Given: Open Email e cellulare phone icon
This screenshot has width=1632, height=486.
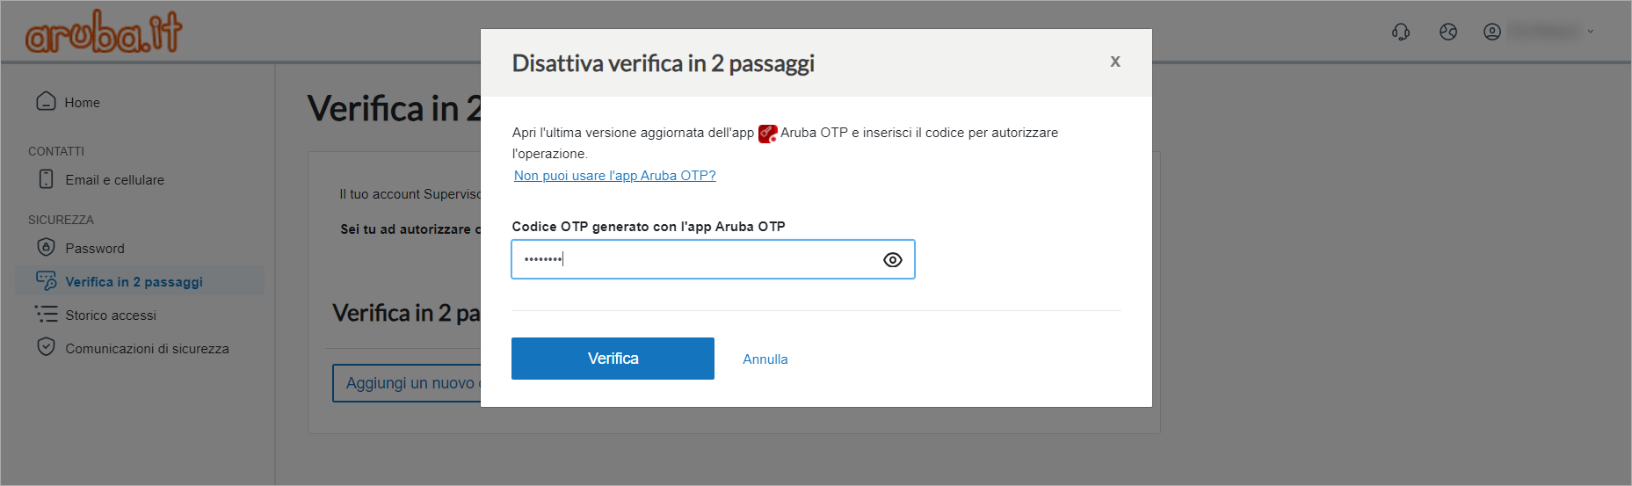Looking at the screenshot, I should pos(46,178).
